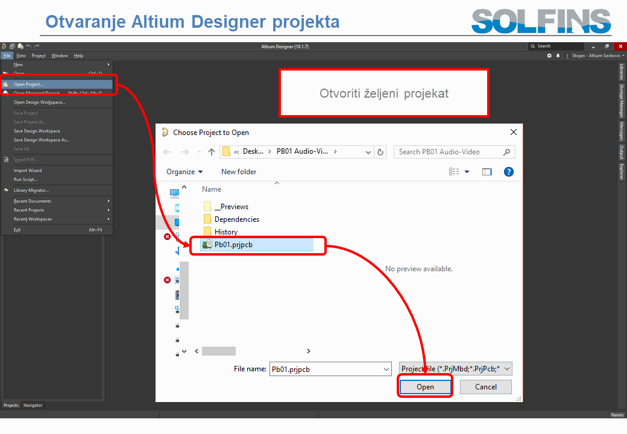Click the Refresh button beside the address bar
The height and width of the screenshot is (434, 627).
380,152
